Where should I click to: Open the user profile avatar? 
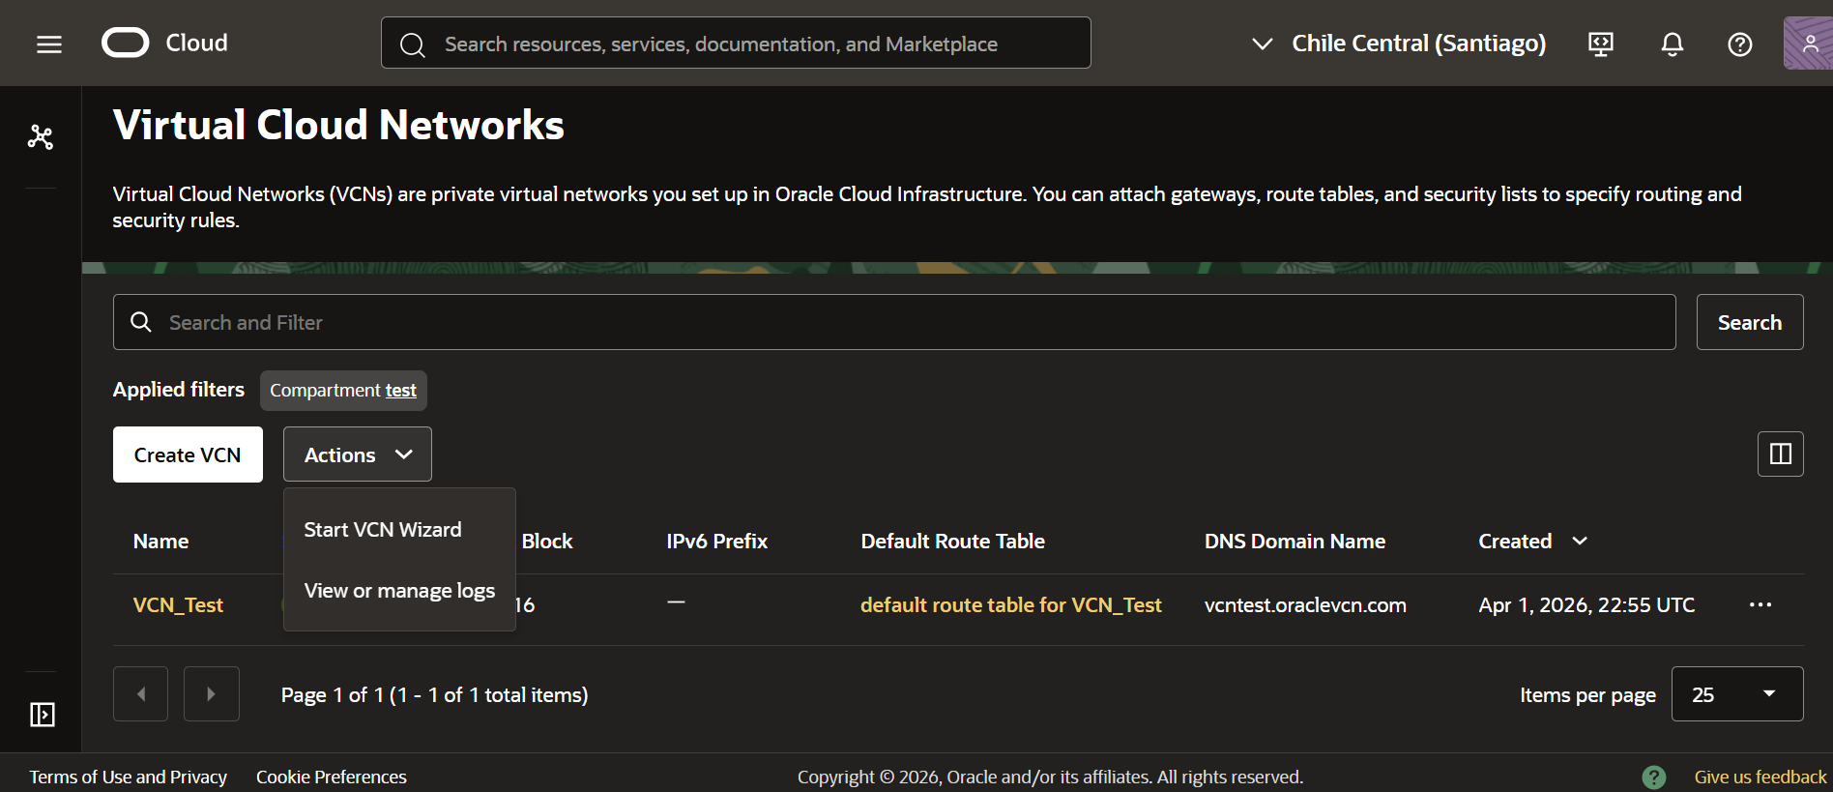[x=1808, y=44]
